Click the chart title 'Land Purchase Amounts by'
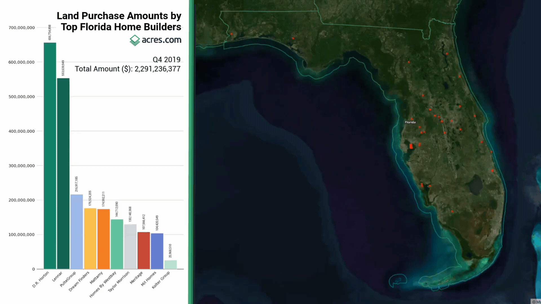The height and width of the screenshot is (304, 541). pyautogui.click(x=119, y=16)
